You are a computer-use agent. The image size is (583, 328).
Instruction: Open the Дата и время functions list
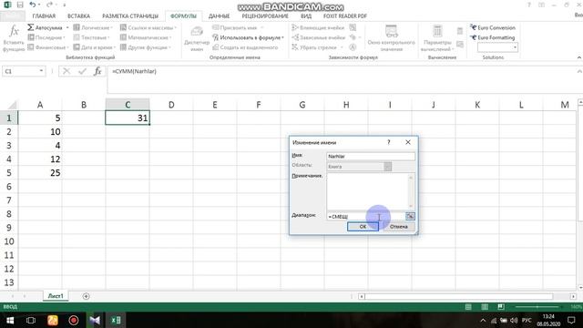[95, 47]
